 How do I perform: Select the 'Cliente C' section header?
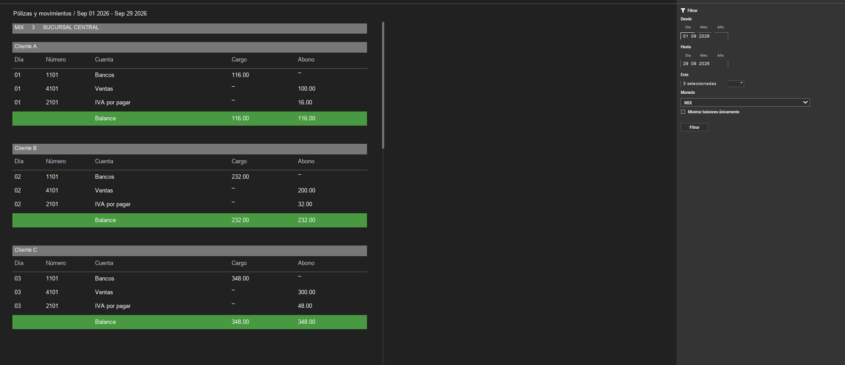click(x=190, y=250)
